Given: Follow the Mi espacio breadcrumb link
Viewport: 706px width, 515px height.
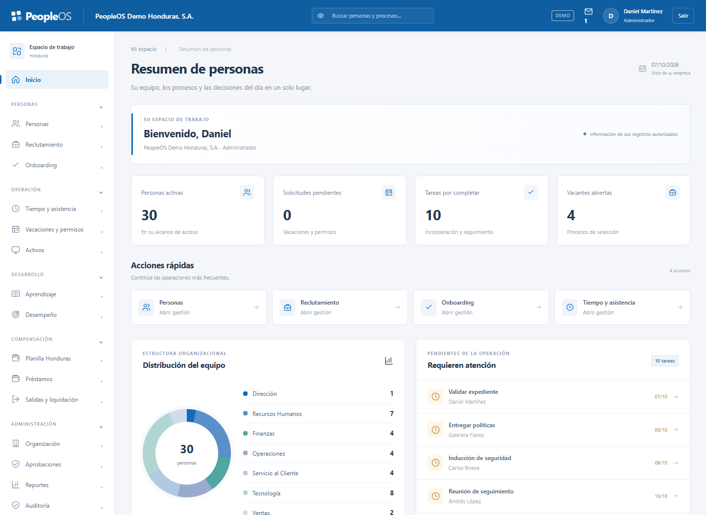Looking at the screenshot, I should pyautogui.click(x=144, y=49).
